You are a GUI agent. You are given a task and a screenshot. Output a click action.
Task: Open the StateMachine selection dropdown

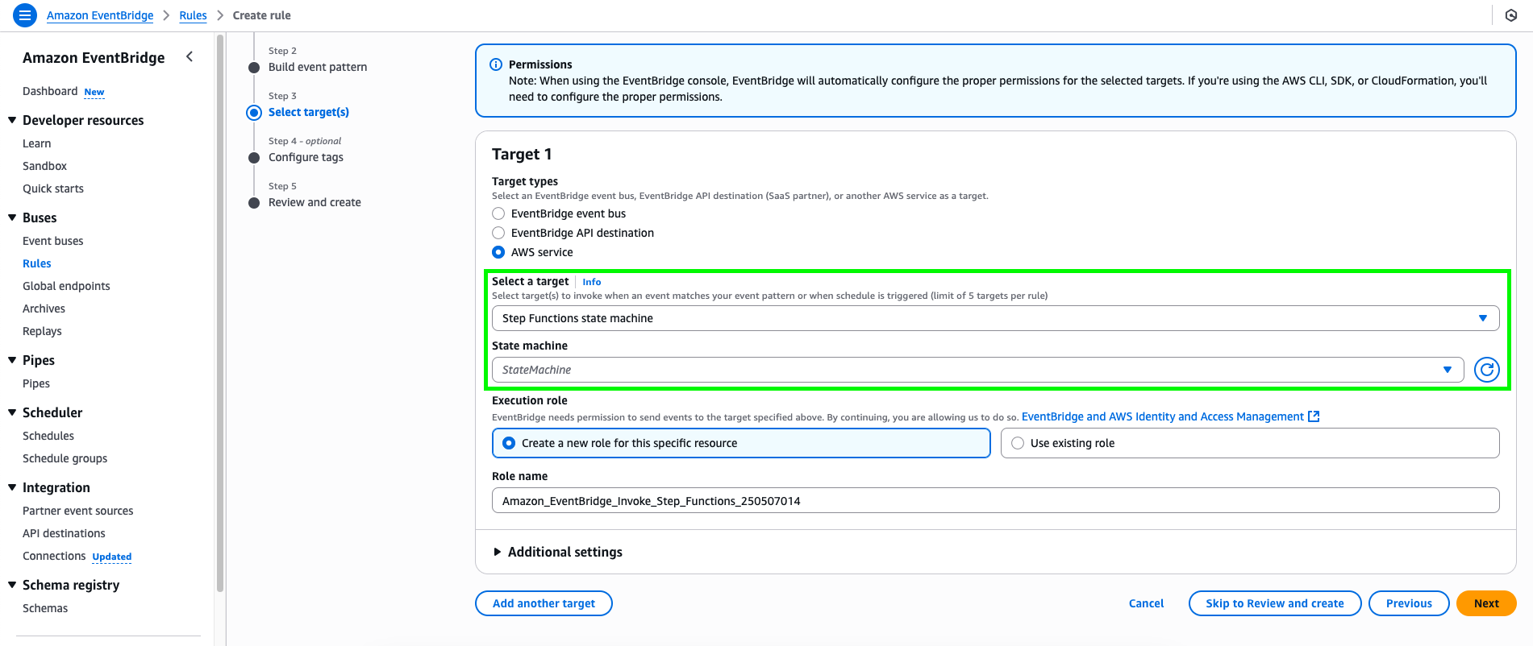(977, 370)
